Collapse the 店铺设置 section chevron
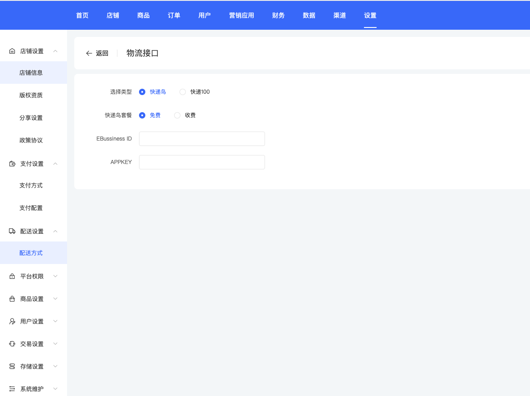 click(55, 51)
